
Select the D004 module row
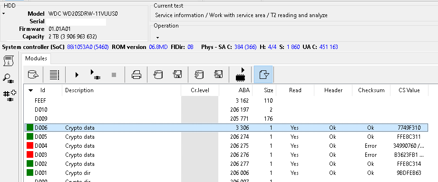226,146
